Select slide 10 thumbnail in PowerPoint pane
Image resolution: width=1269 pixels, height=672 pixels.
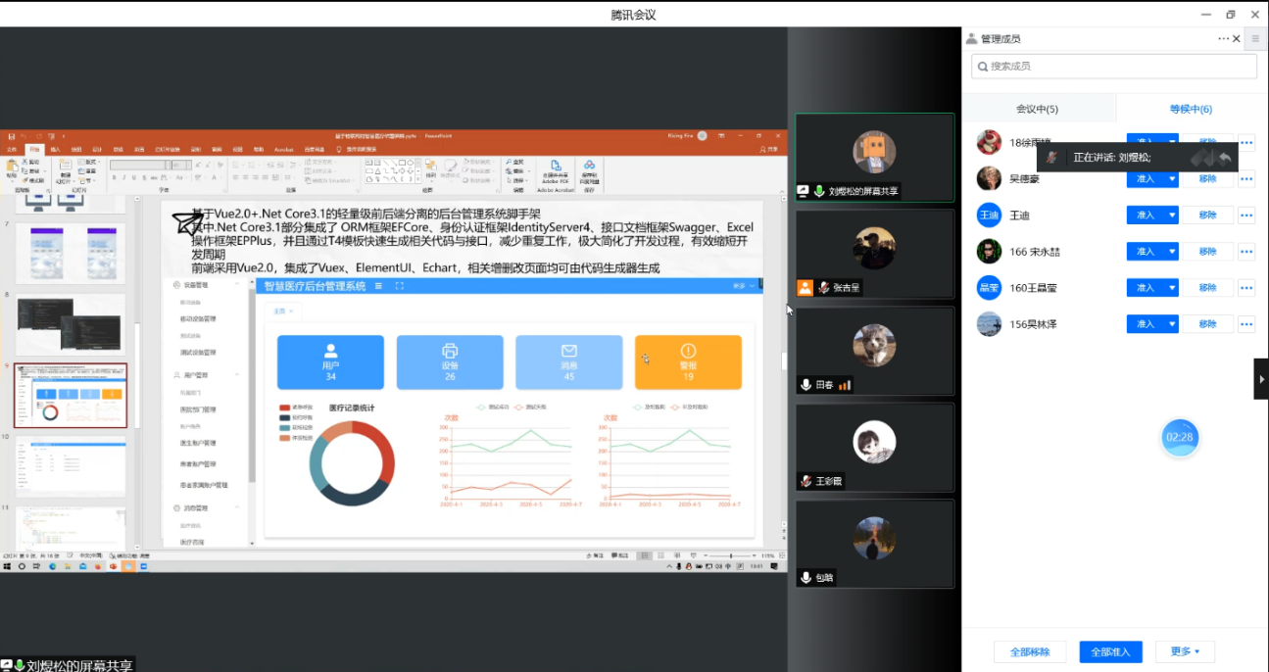(x=71, y=466)
